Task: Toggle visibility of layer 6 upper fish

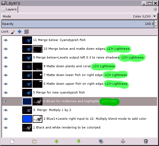Action: (x=6, y=84)
